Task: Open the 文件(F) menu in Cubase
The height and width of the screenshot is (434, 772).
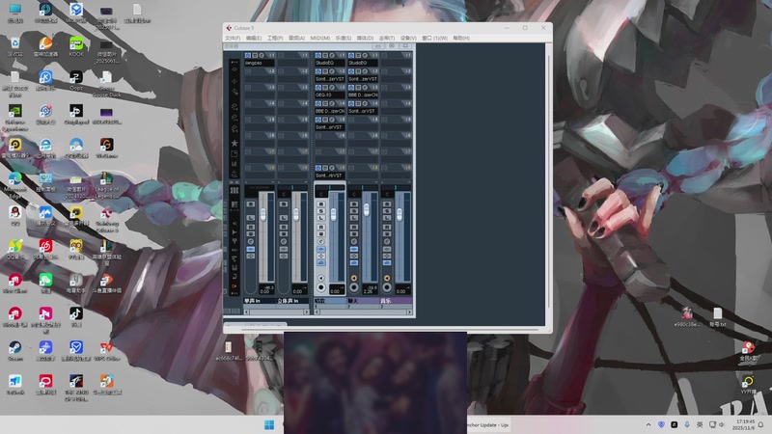Action: click(233, 38)
